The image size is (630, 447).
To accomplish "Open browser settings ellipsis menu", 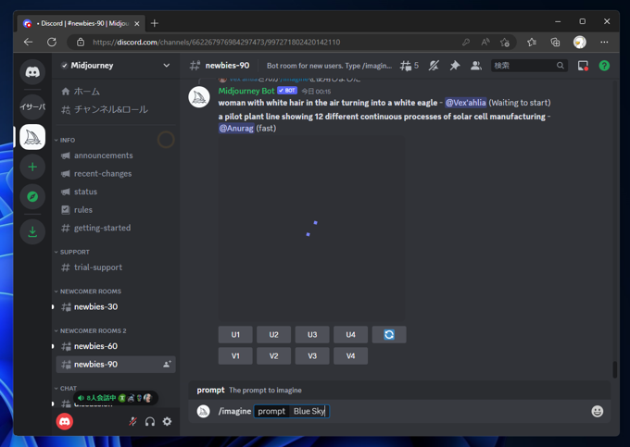I will click(x=604, y=43).
